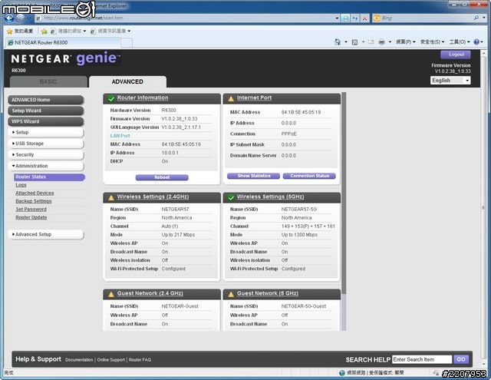The height and width of the screenshot is (380, 491).
Task: Expand the USB Storage section
Action: click(46, 144)
